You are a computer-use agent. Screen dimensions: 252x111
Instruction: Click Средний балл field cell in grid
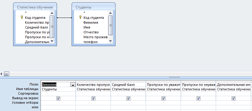[128, 85]
